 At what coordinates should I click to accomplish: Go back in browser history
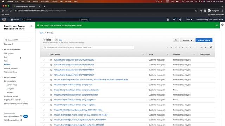(x=3, y=10)
